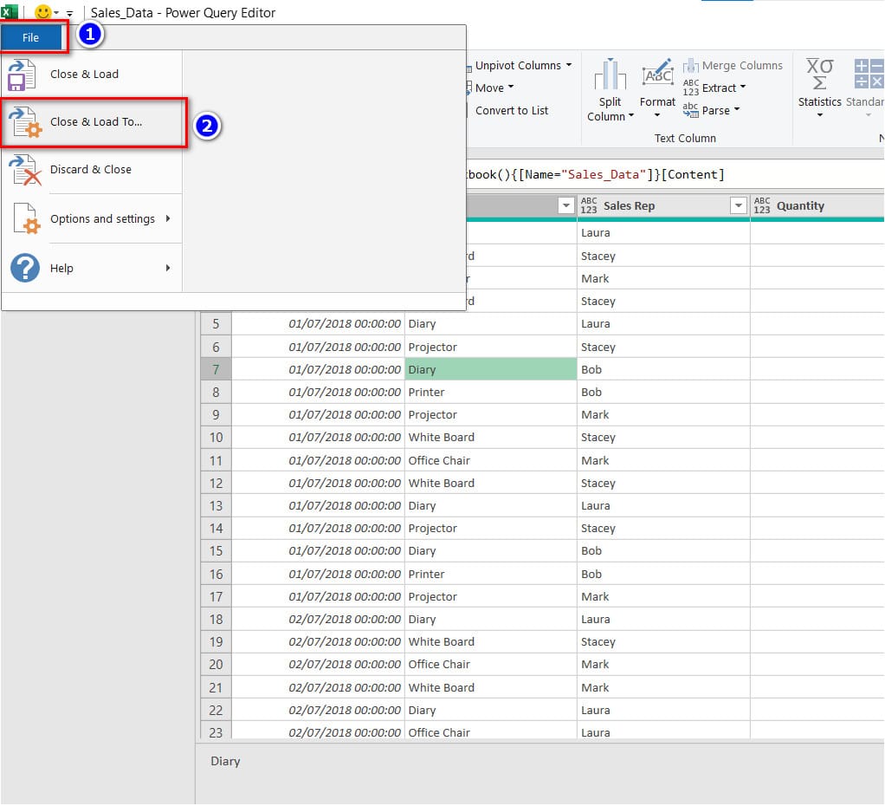This screenshot has height=806, width=885.
Task: Click the Close & Load To icon
Action: point(22,122)
